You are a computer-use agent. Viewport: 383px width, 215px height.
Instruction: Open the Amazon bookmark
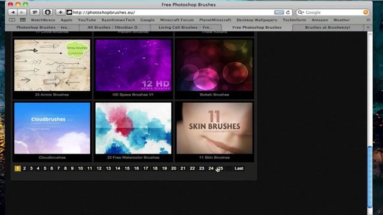[320, 20]
